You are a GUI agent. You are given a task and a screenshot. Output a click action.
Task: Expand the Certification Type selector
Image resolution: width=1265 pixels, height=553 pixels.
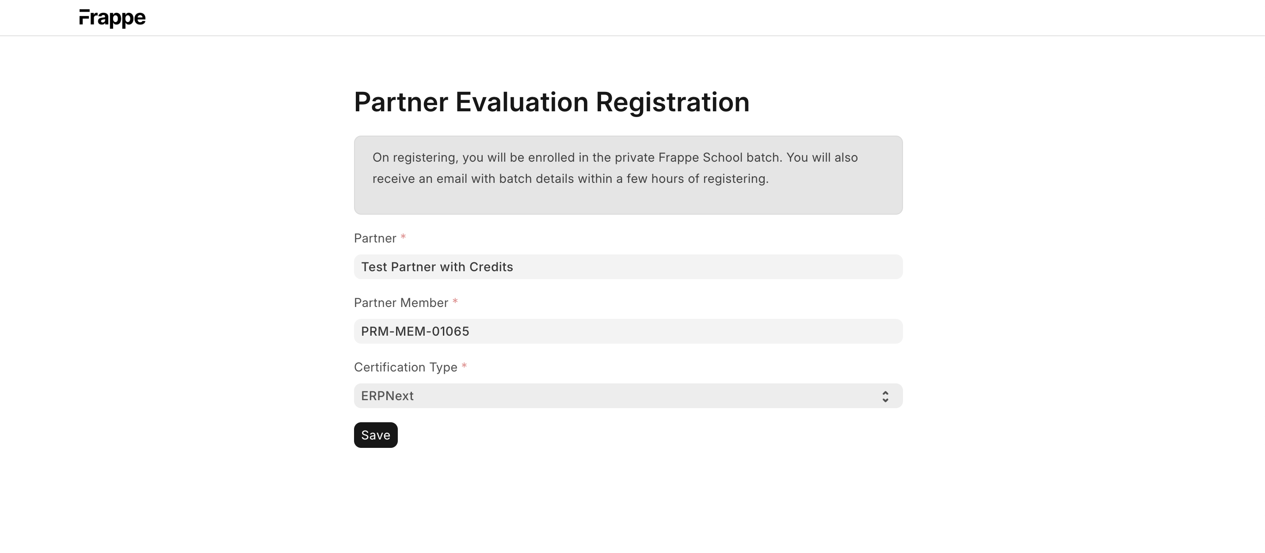(629, 395)
